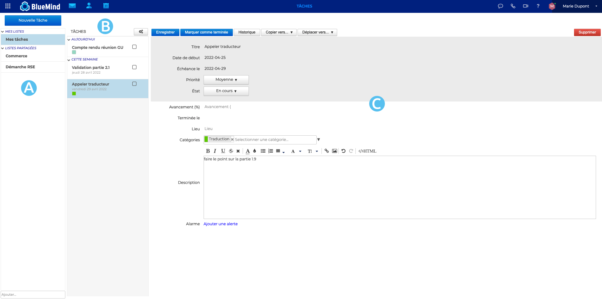Select the Commerce shared list
602x302 pixels.
point(16,56)
